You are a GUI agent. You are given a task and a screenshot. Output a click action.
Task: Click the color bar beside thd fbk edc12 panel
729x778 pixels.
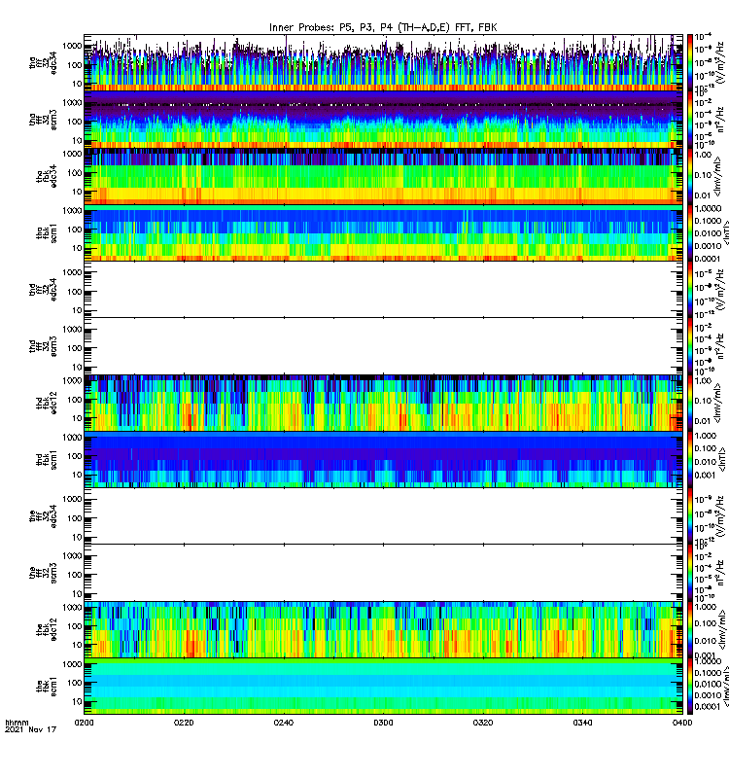click(x=690, y=403)
